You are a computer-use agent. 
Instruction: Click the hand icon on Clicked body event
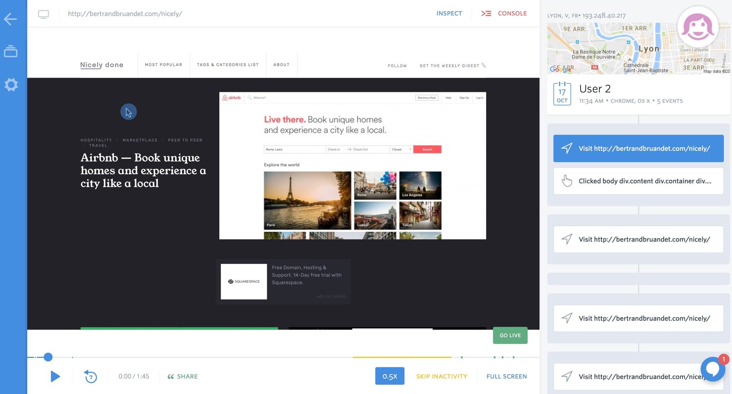567,181
